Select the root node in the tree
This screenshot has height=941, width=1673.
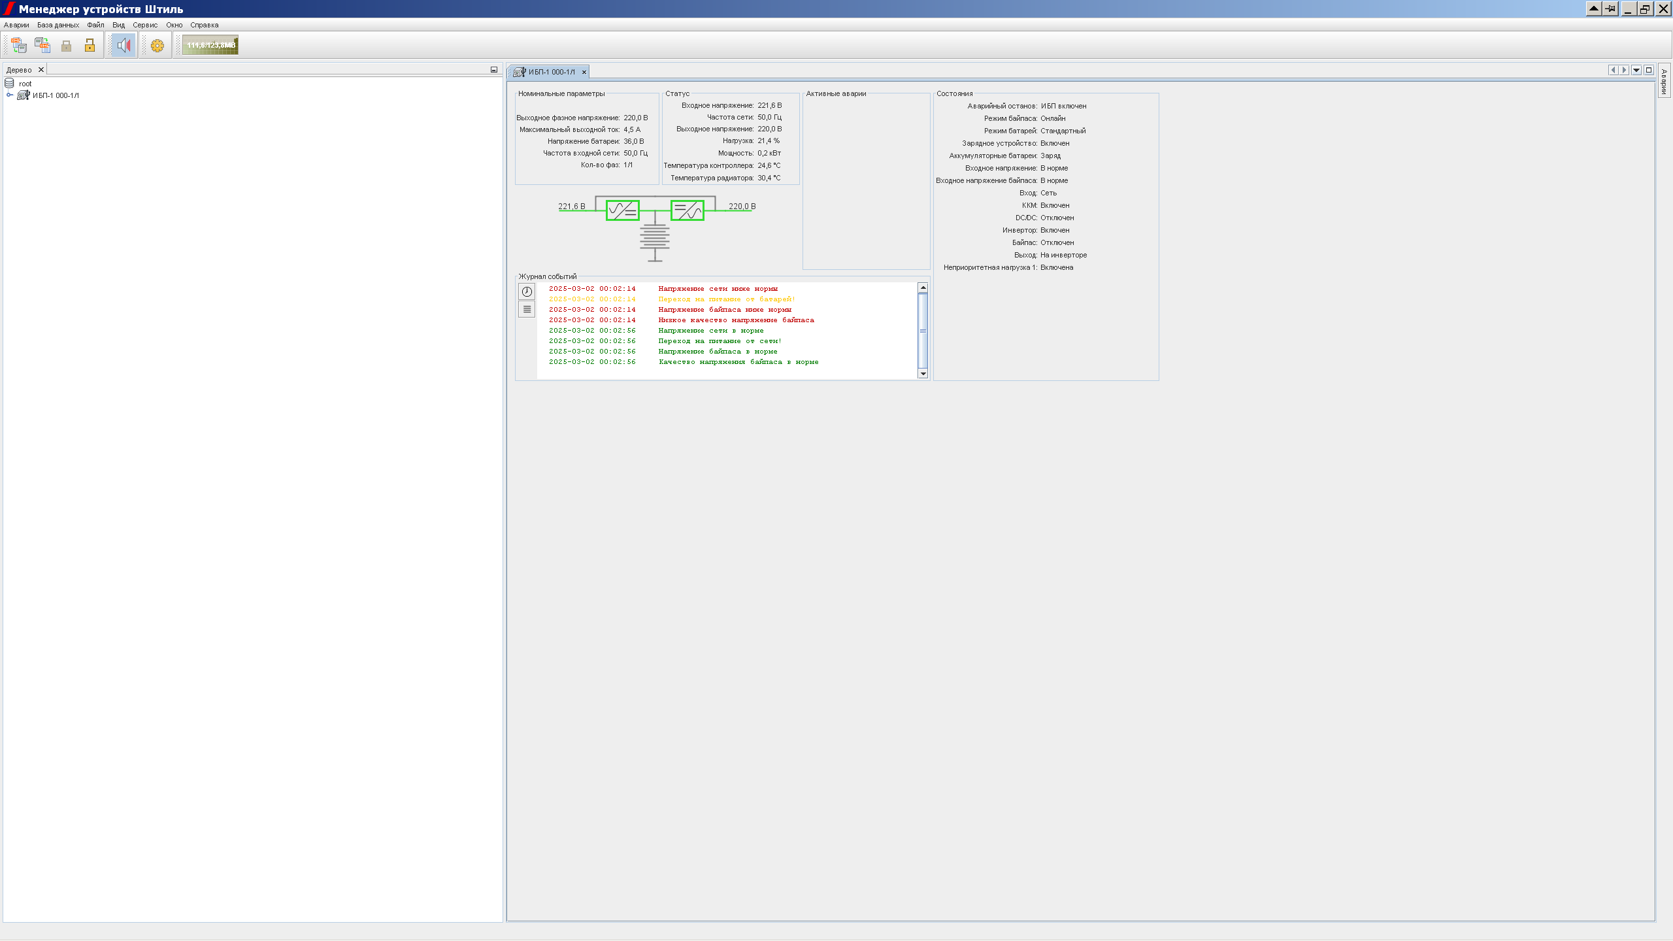coord(25,84)
